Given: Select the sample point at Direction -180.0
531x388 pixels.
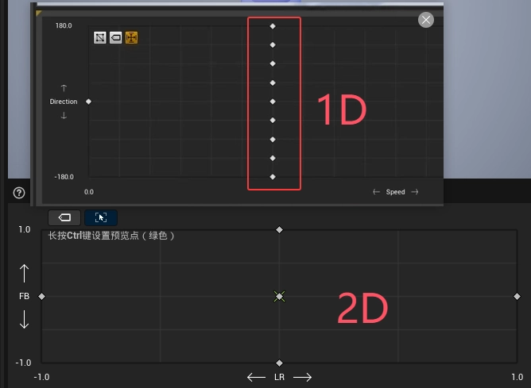Looking at the screenshot, I should (x=273, y=177).
